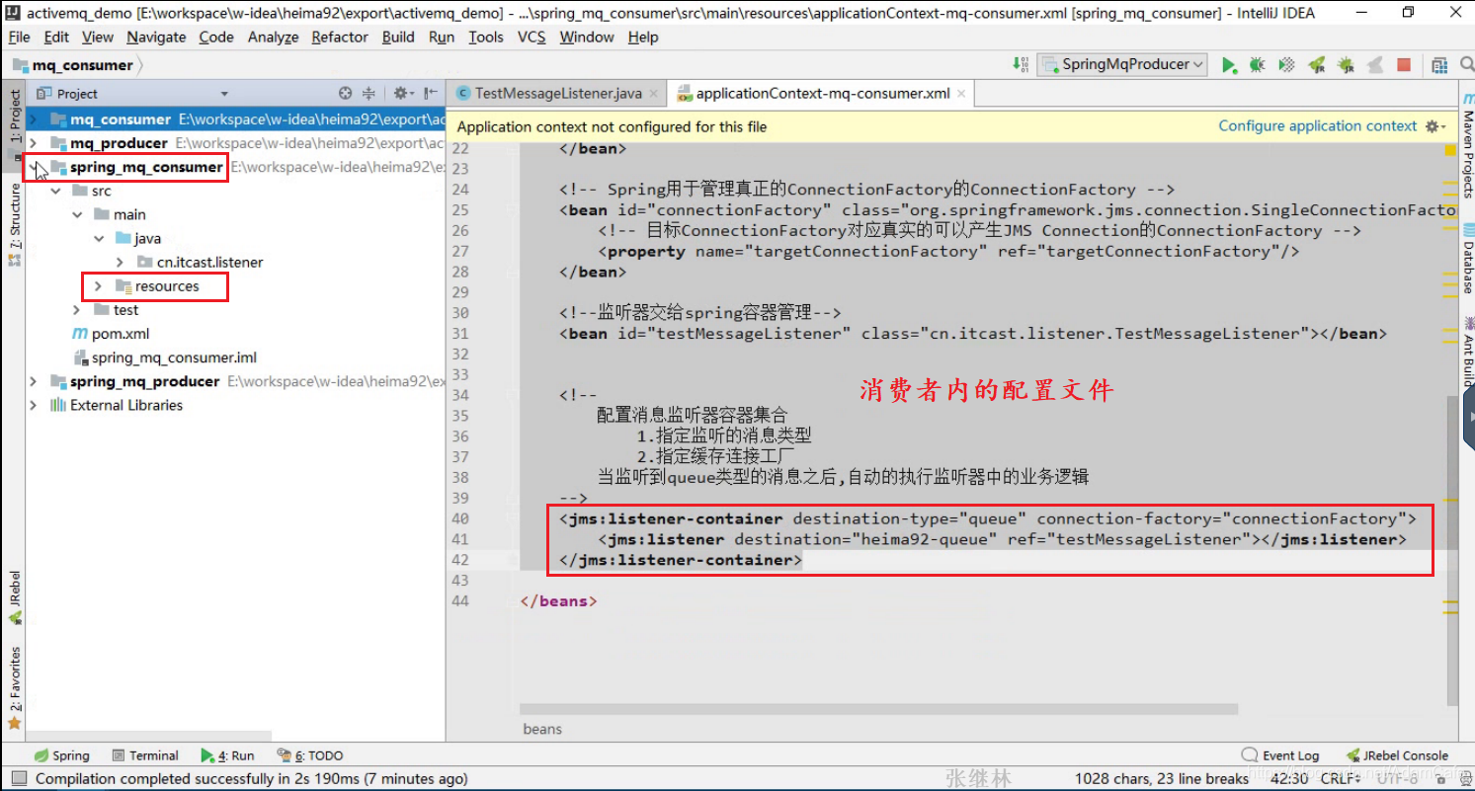Click the editor vertical scrollbar
The width and height of the screenshot is (1475, 791).
1451,551
